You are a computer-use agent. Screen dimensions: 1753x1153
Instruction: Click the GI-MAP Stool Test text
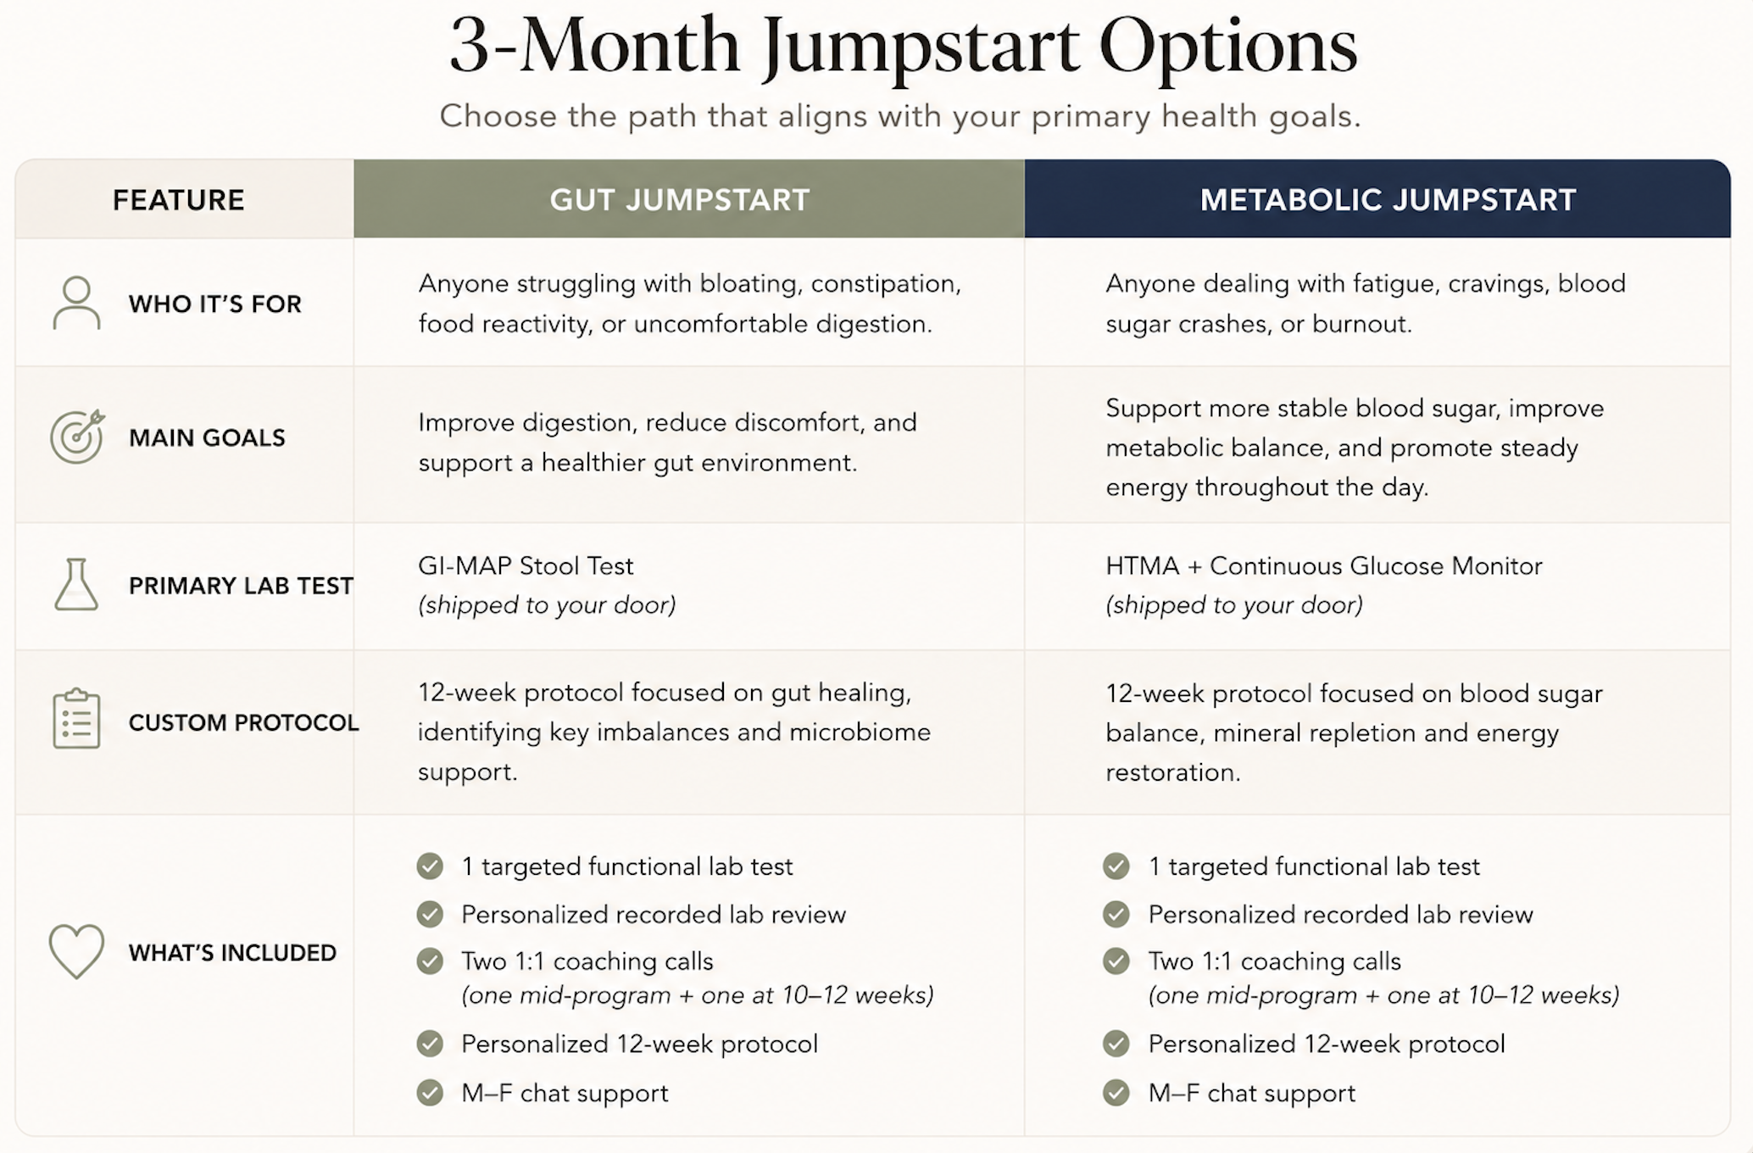[526, 565]
